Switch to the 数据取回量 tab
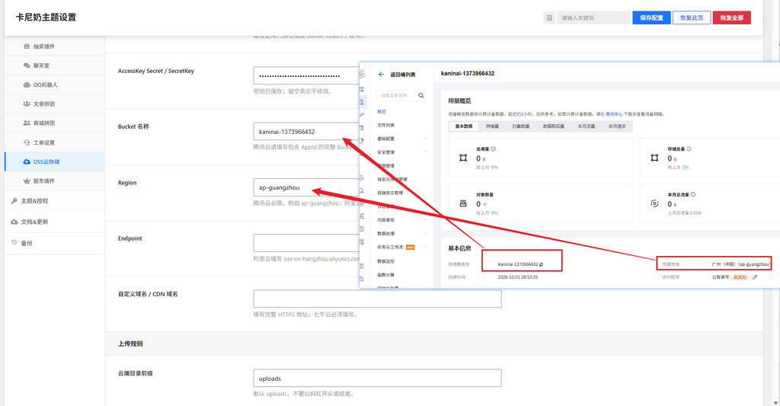The width and height of the screenshot is (780, 406). 554,126
